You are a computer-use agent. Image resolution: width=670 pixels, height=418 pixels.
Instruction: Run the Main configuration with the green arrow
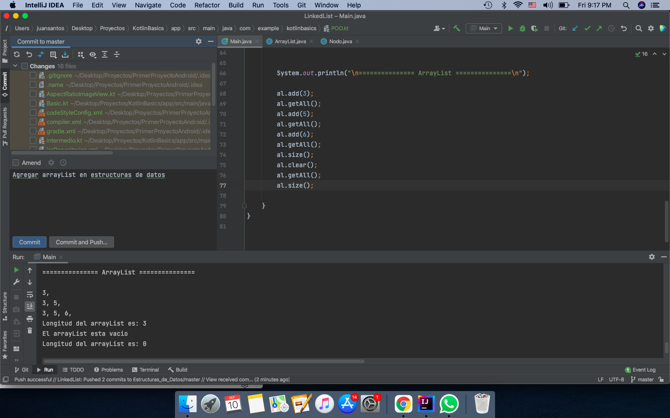coord(510,28)
